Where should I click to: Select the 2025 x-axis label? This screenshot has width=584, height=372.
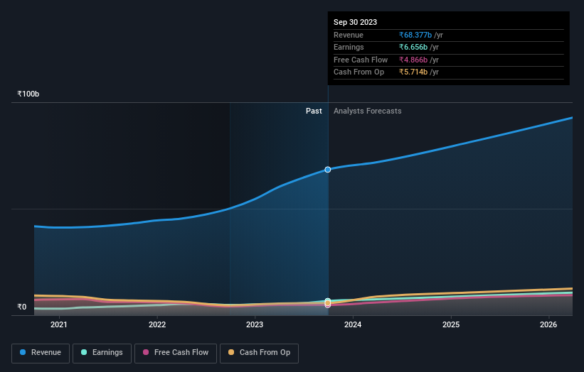coord(451,324)
